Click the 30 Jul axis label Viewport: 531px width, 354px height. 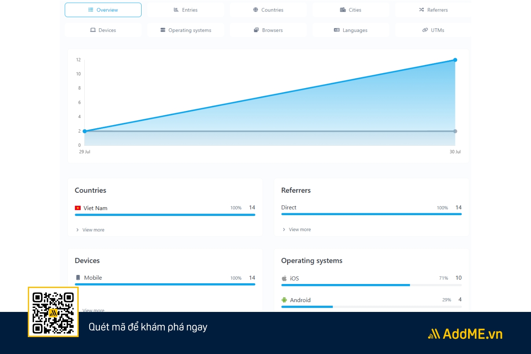455,151
